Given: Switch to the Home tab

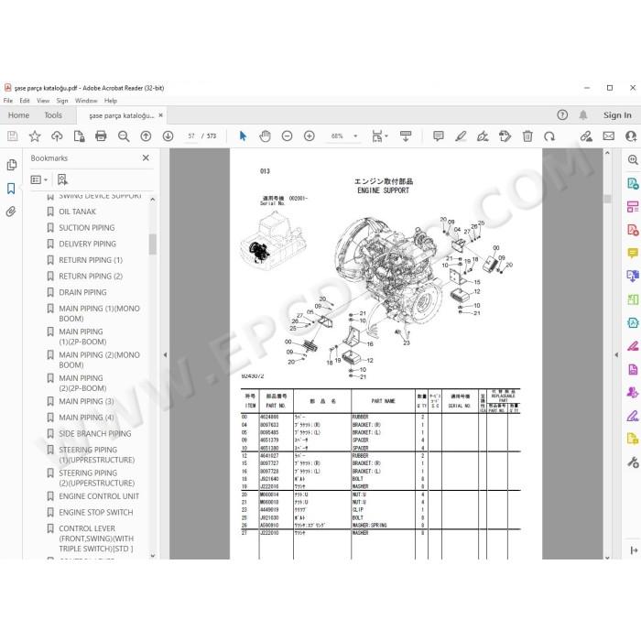Looking at the screenshot, I should click(18, 115).
